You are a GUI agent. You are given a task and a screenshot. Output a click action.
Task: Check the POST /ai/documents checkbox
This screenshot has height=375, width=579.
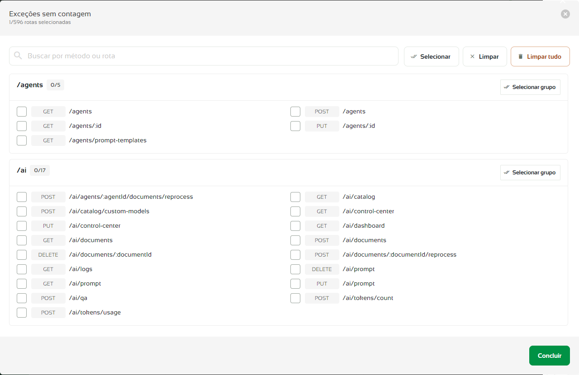(x=295, y=240)
